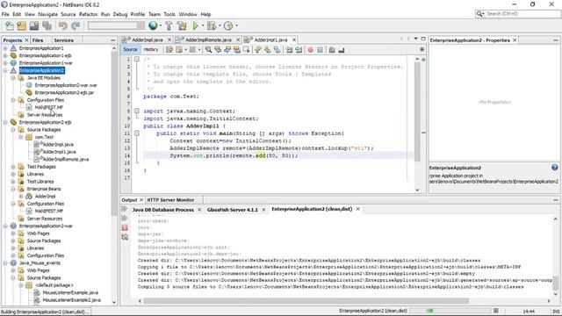
Task: Click Find Previous Occurrence icon
Action: pyautogui.click(x=218, y=50)
